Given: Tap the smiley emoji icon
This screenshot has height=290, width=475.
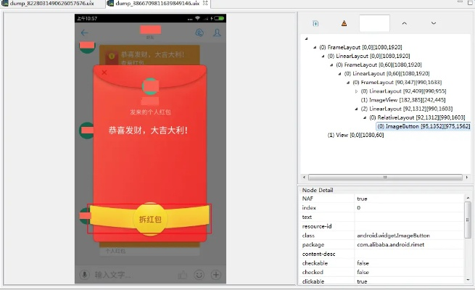Looking at the screenshot, I should point(199,275).
